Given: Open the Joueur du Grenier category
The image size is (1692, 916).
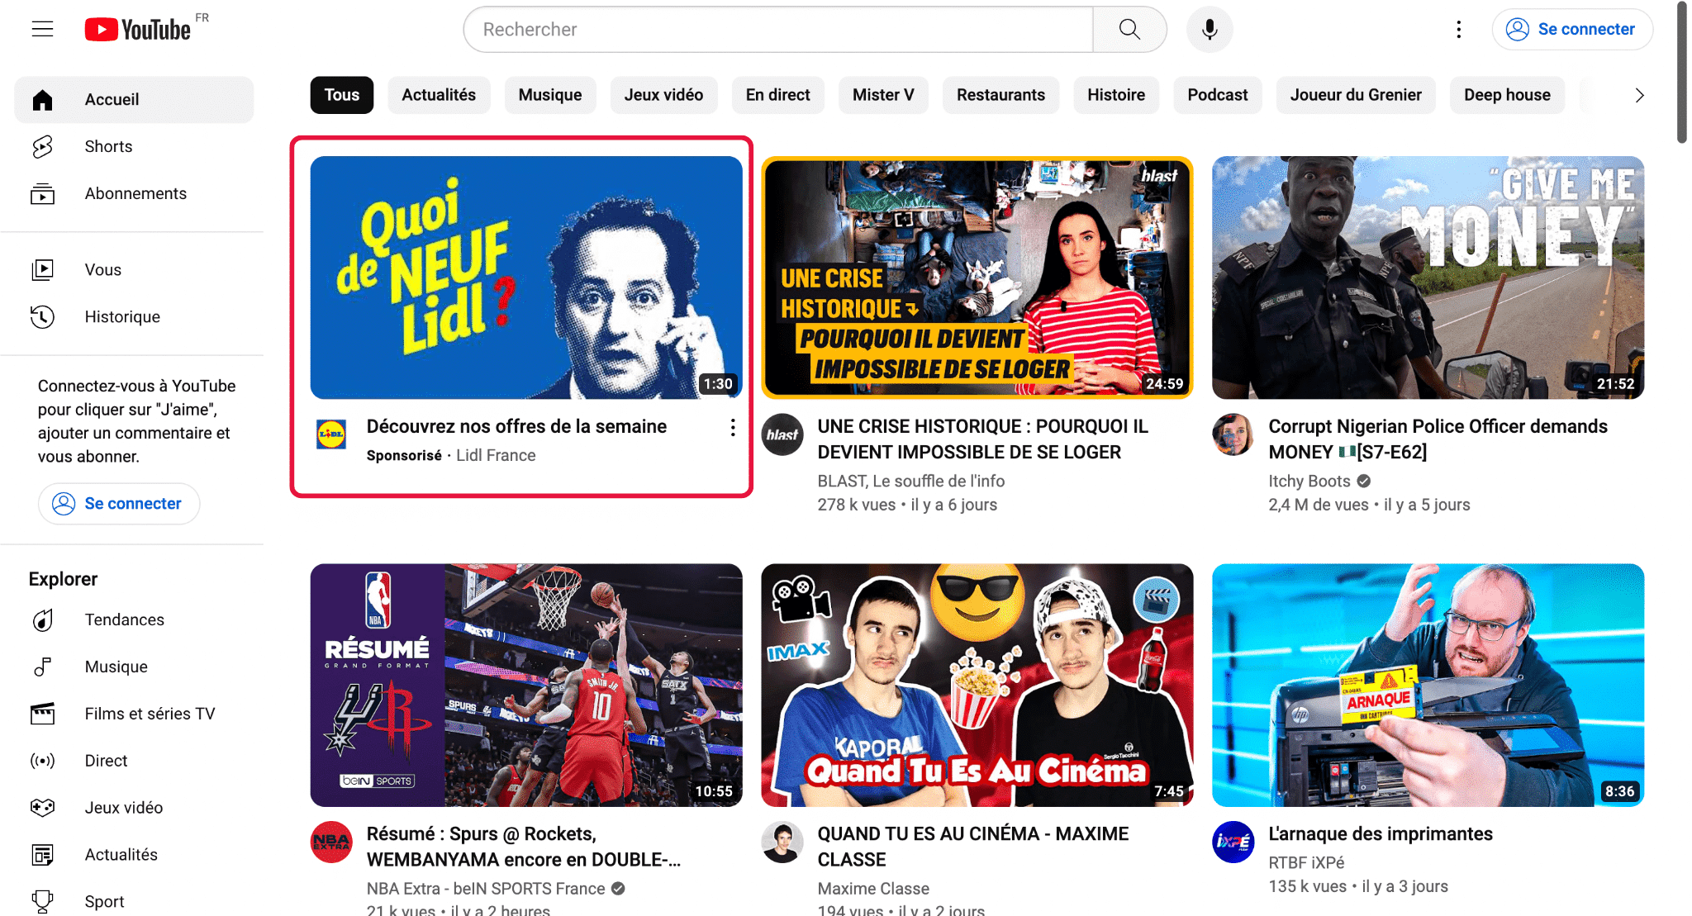Looking at the screenshot, I should [1356, 95].
